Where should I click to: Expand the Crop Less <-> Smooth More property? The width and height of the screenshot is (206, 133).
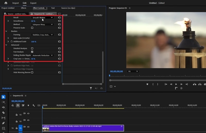click(x=8, y=59)
